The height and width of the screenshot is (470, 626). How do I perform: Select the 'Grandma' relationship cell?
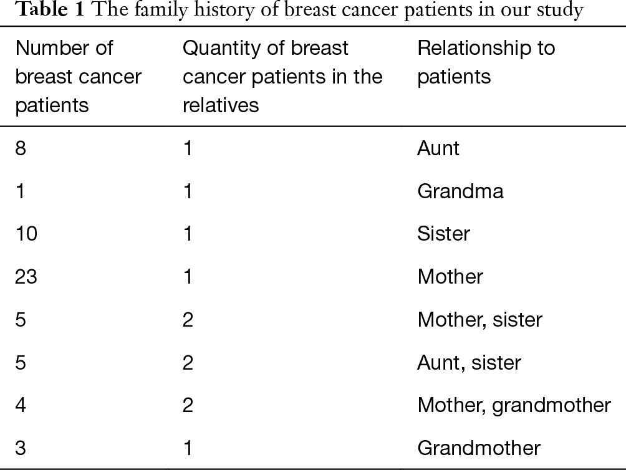pyautogui.click(x=460, y=191)
